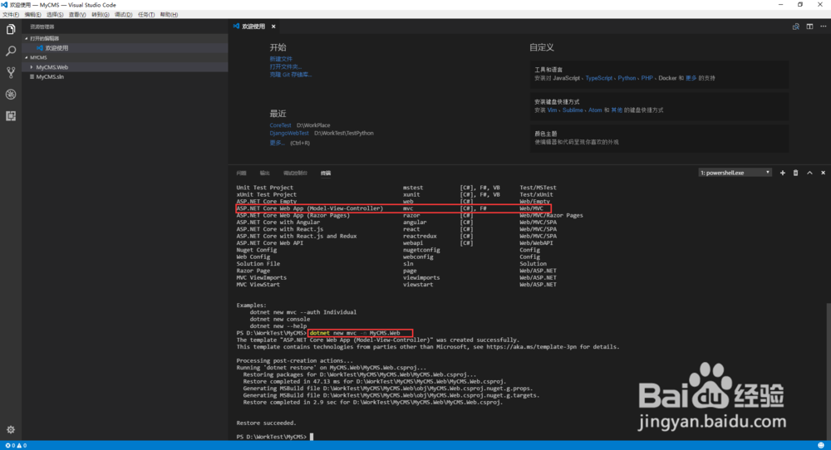Image resolution: width=831 pixels, height=450 pixels.
Task: Click 其他 keybindings link
Action: coord(617,110)
